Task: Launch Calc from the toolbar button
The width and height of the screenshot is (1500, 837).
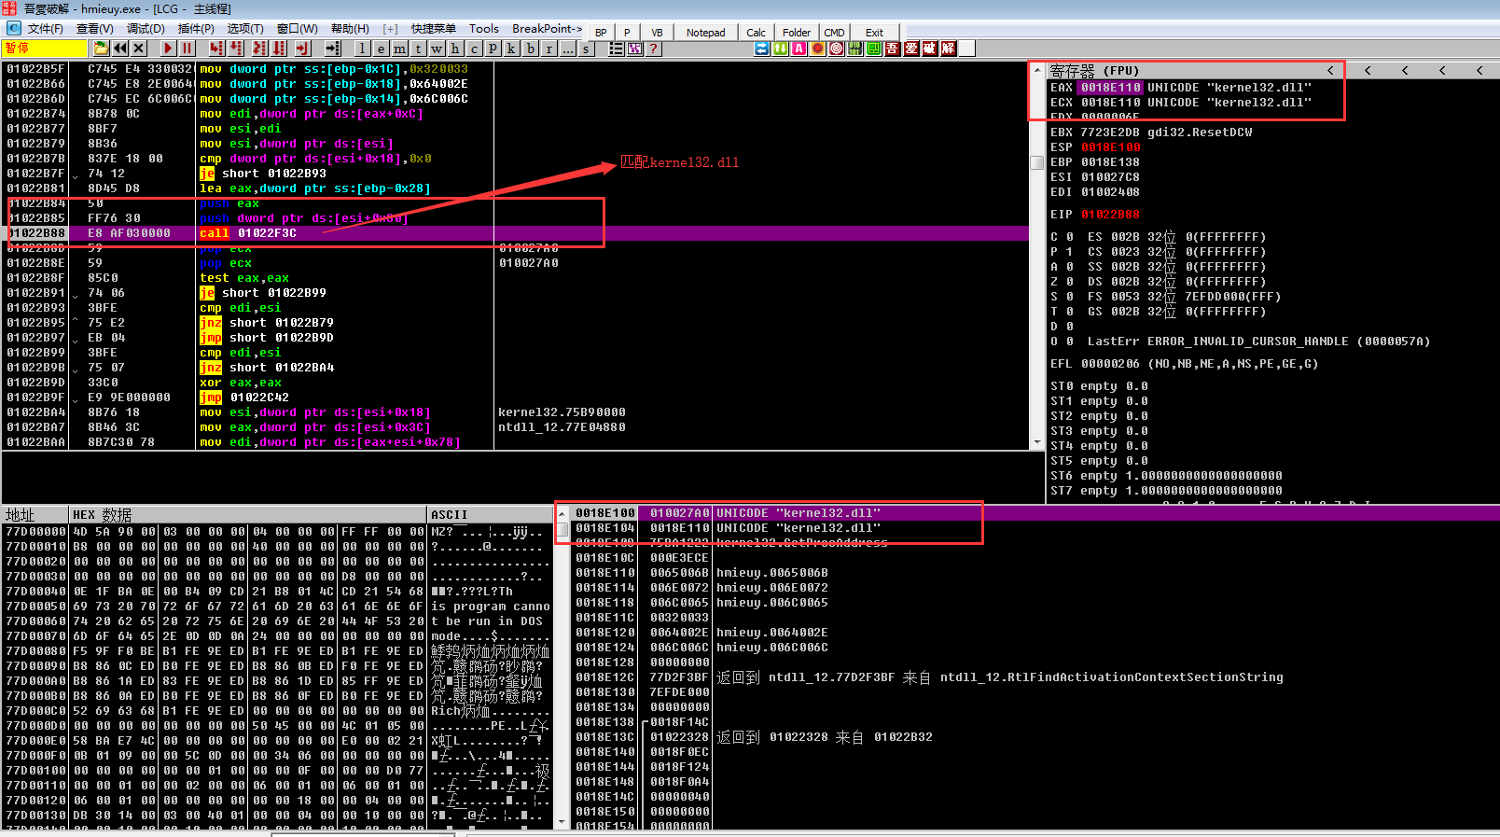Action: point(756,32)
